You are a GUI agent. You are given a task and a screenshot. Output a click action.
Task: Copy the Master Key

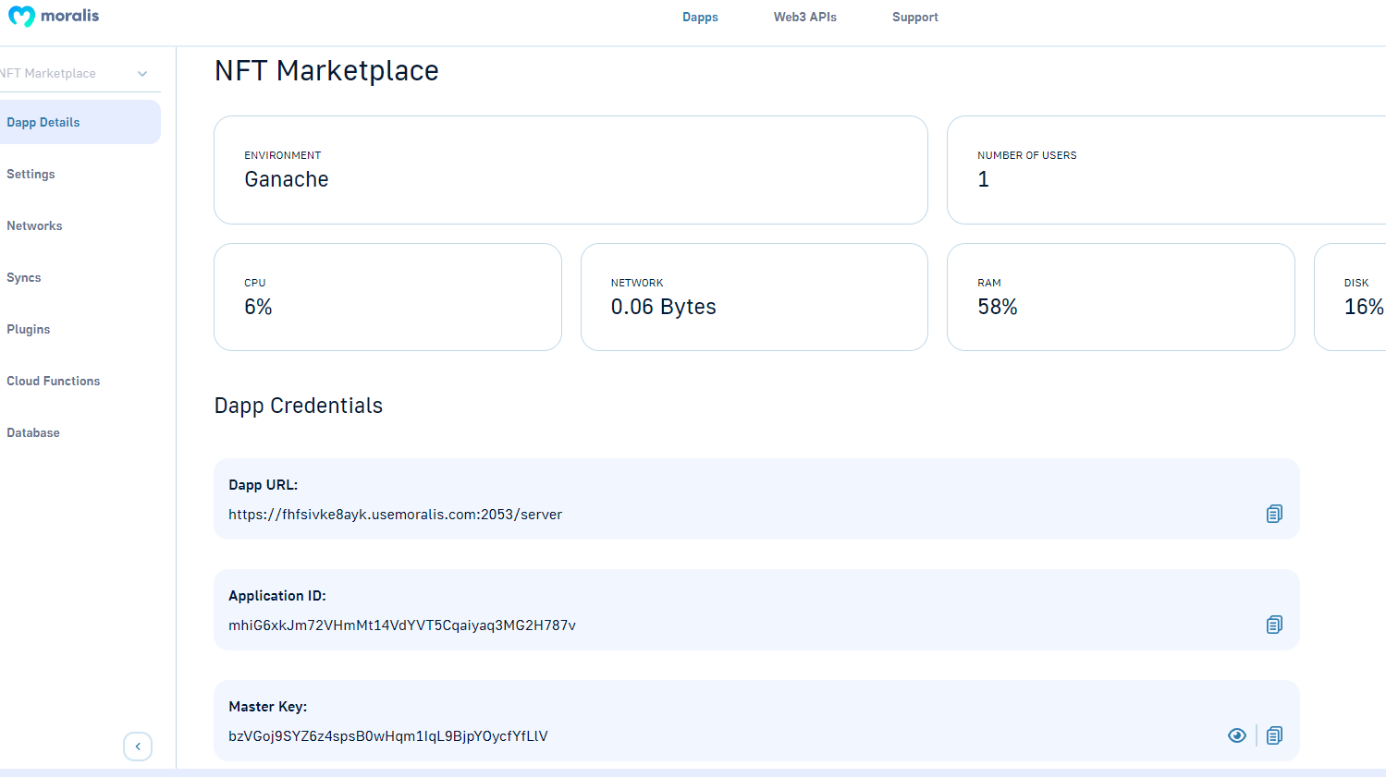pyautogui.click(x=1274, y=735)
